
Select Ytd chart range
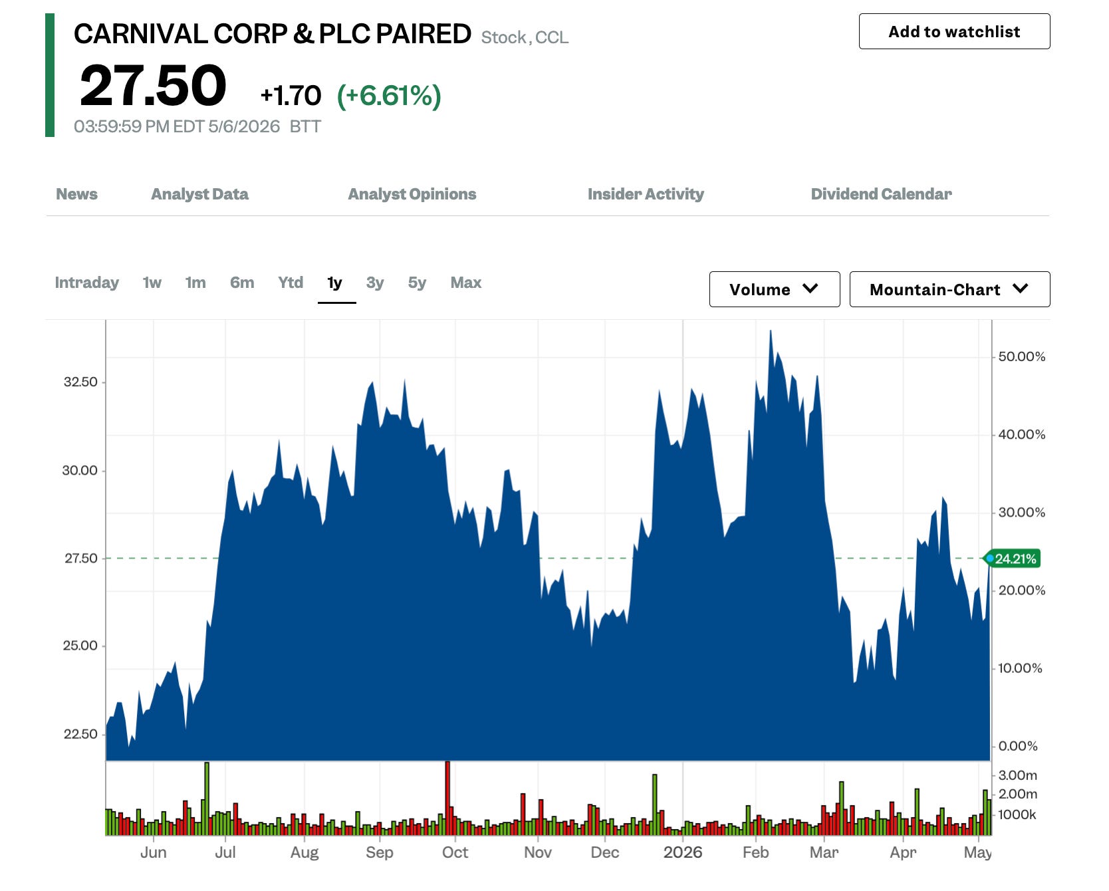tap(291, 283)
